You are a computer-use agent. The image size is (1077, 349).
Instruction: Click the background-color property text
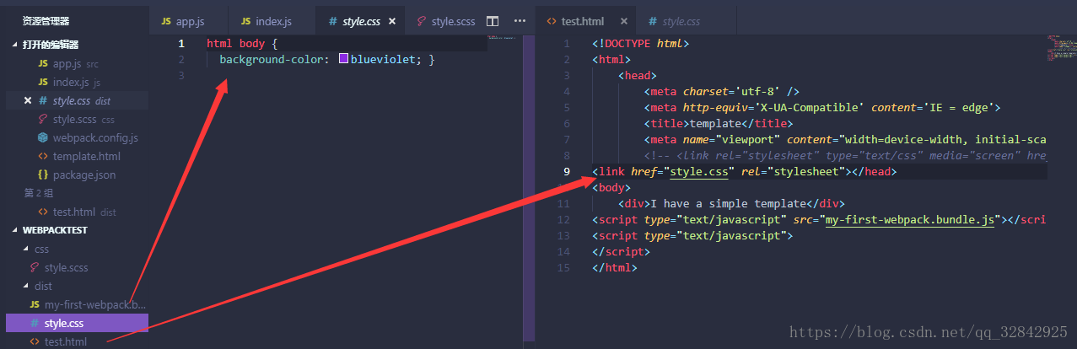click(x=272, y=60)
